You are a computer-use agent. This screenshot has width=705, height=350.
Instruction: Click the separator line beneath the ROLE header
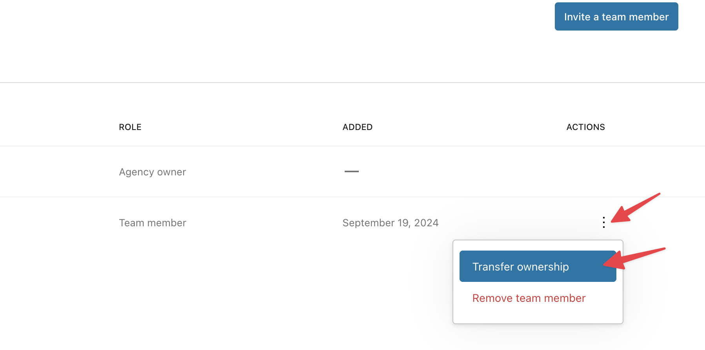[130, 146]
